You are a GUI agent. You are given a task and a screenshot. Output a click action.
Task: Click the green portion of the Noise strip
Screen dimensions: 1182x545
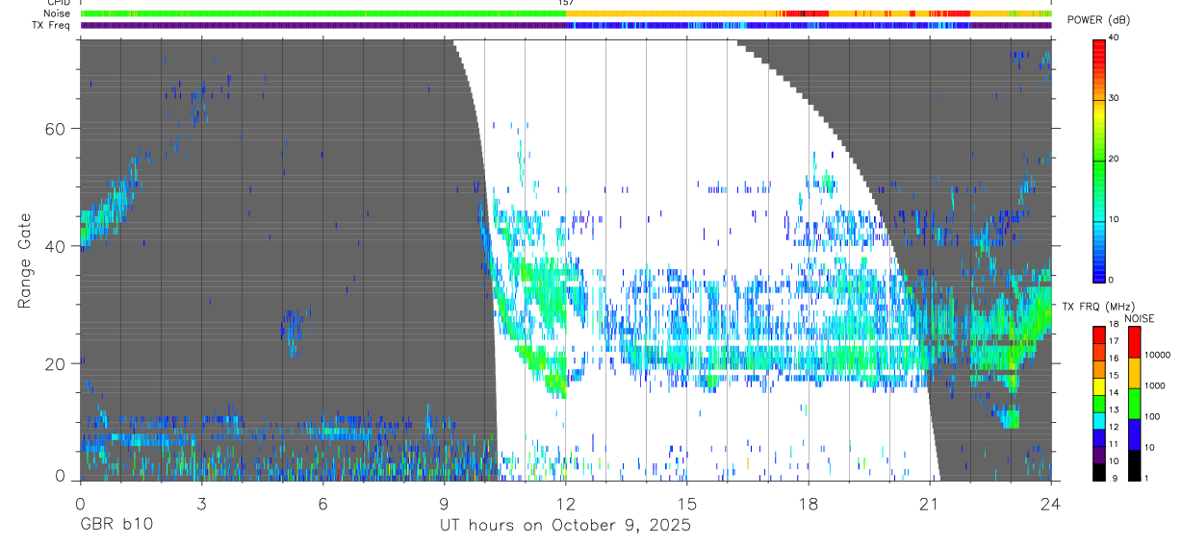pyautogui.click(x=322, y=13)
